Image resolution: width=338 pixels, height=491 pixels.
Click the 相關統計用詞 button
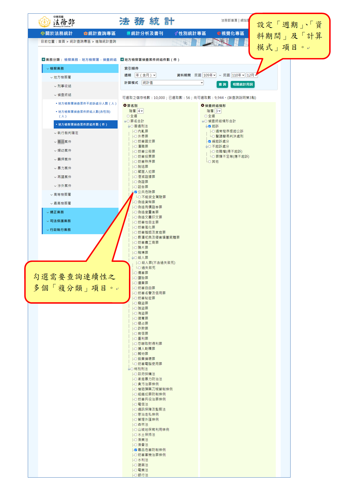242,84
